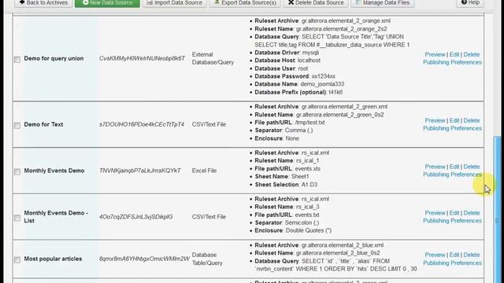Preview Monthly Events Demo - List source

[x=435, y=213]
